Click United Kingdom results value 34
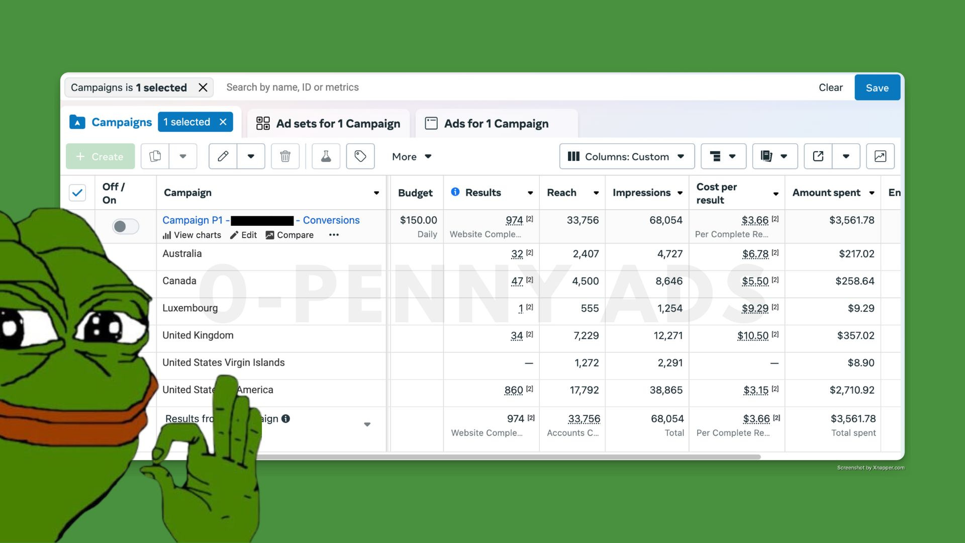Viewport: 965px width, 543px height. click(x=517, y=335)
